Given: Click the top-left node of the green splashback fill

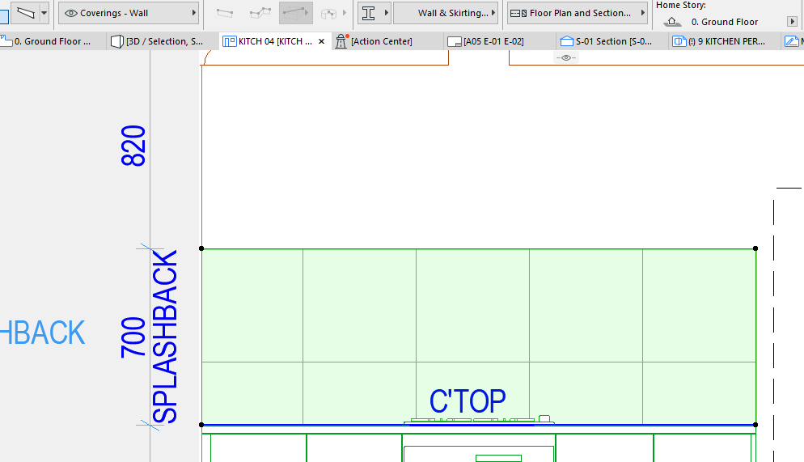Looking at the screenshot, I should [x=201, y=248].
